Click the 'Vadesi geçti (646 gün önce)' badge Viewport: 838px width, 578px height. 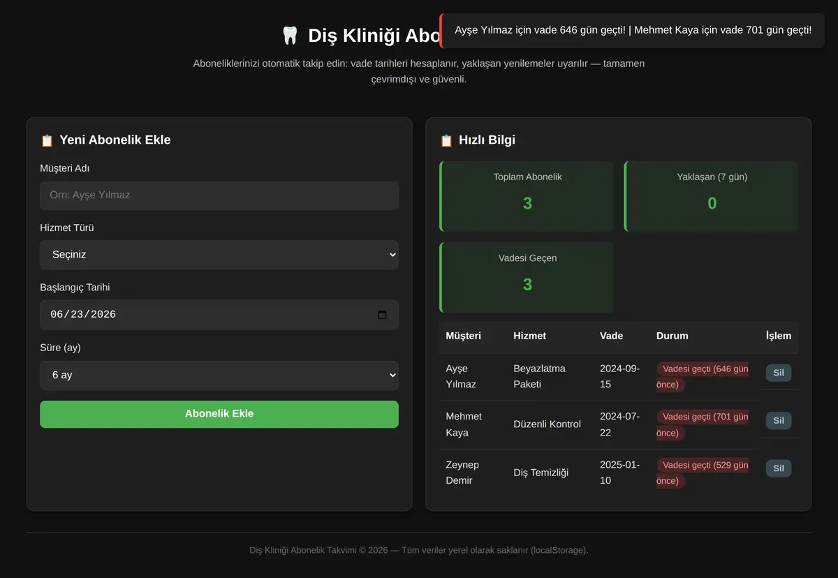click(x=703, y=376)
